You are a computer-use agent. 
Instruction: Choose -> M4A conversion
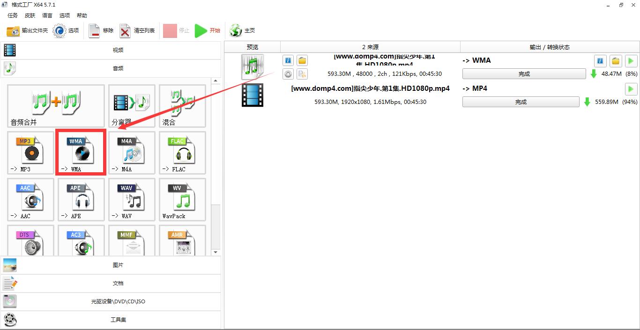[x=132, y=153]
